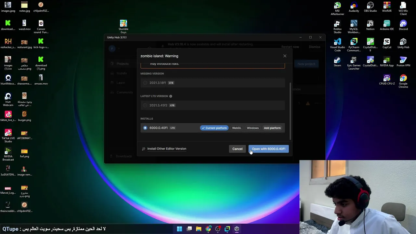Open PyCharm from the taskbar
Image resolution: width=416 pixels, height=234 pixels.
(x=227, y=229)
